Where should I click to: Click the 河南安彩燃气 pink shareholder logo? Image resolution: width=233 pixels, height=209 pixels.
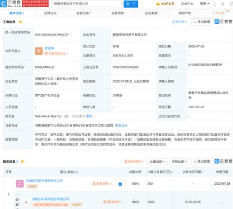(20, 184)
